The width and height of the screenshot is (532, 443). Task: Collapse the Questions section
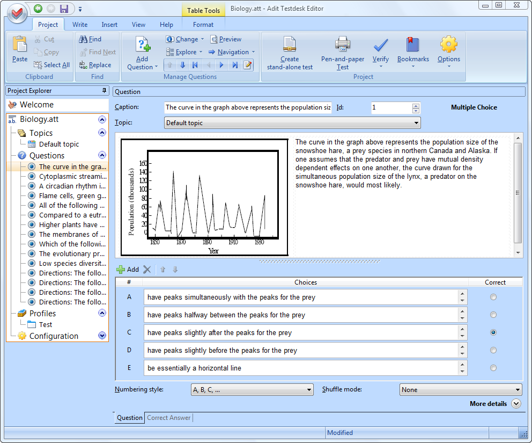click(x=102, y=155)
